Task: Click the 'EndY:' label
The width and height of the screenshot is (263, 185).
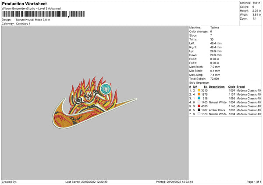Action: point(193,63)
